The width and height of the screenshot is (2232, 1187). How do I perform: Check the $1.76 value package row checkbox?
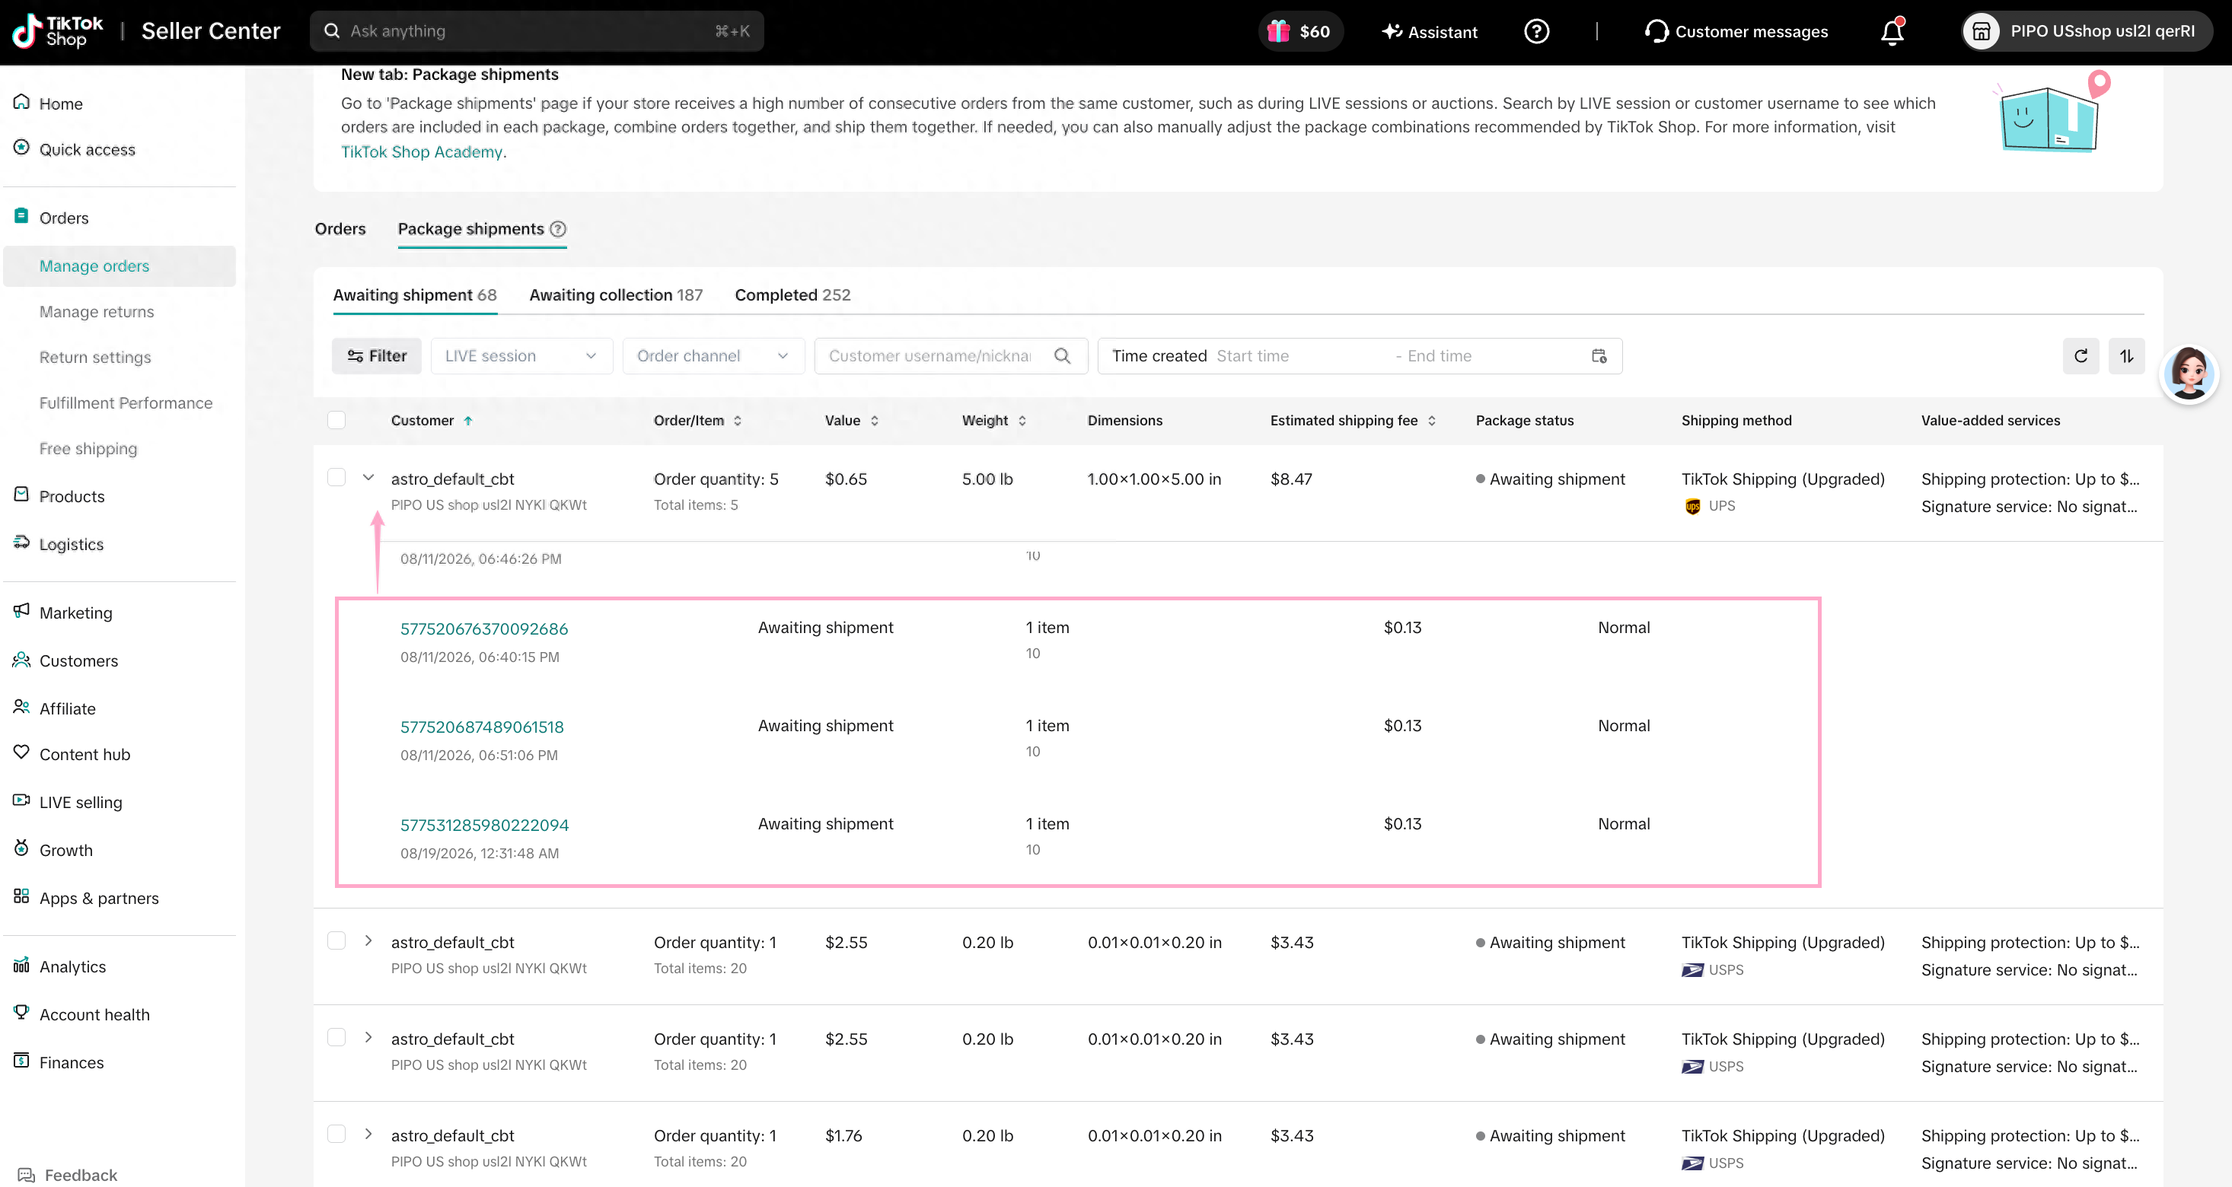(x=336, y=1134)
